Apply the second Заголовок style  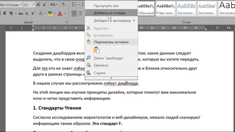click(207, 8)
